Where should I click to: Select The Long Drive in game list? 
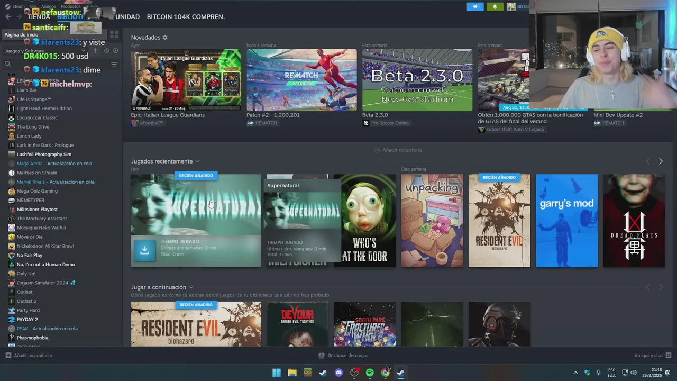click(33, 127)
